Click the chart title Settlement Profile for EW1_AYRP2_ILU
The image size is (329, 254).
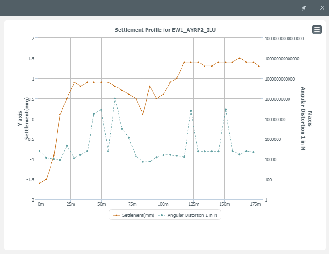[165, 30]
